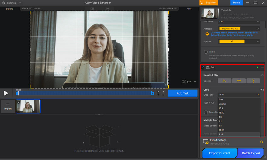Click inside the blue timeline track
The image size is (267, 160).
pyautogui.click(x=85, y=93)
